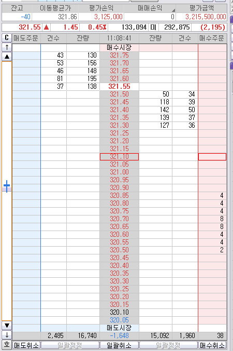Click open interest value 292,875
The image size is (233, 351).
[x=174, y=28]
